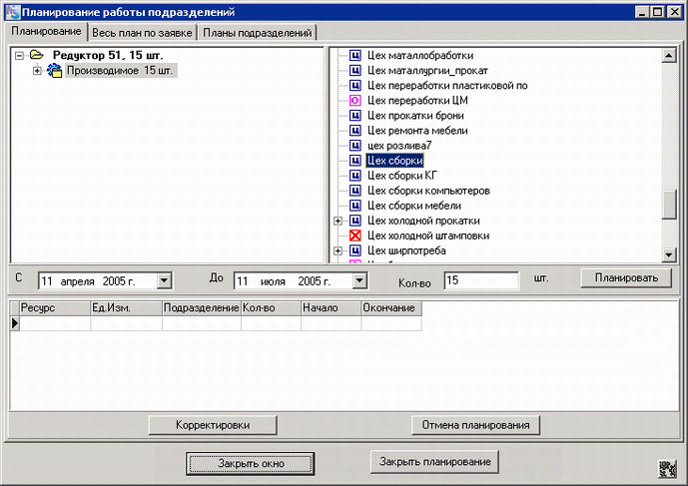
Task: Click the open folder icon of Редуктор 51
Action: [36, 55]
